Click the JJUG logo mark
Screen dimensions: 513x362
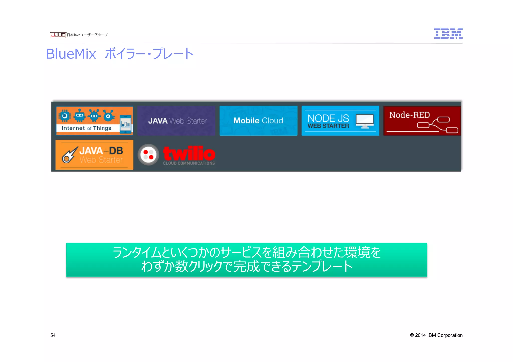(x=58, y=35)
